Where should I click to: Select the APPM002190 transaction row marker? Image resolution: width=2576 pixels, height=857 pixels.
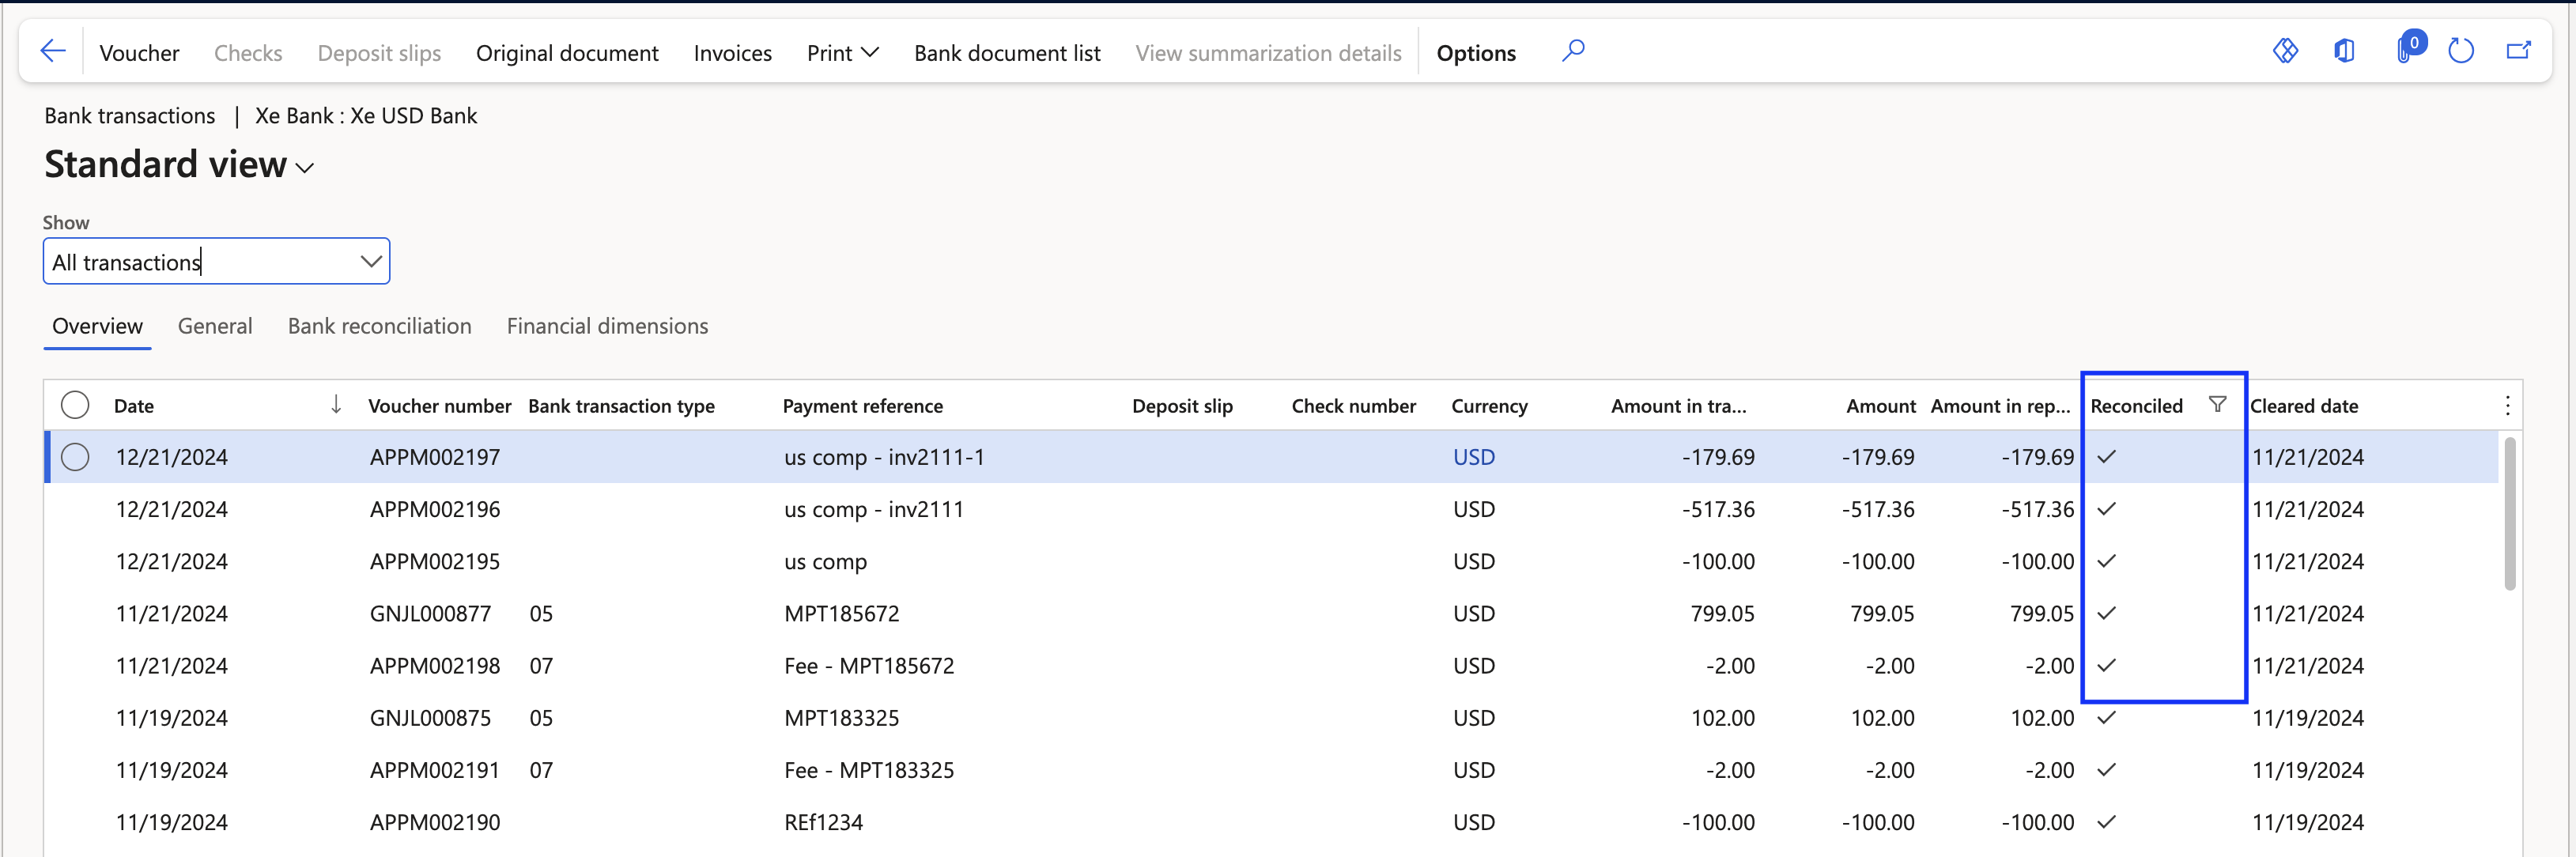pos(75,822)
